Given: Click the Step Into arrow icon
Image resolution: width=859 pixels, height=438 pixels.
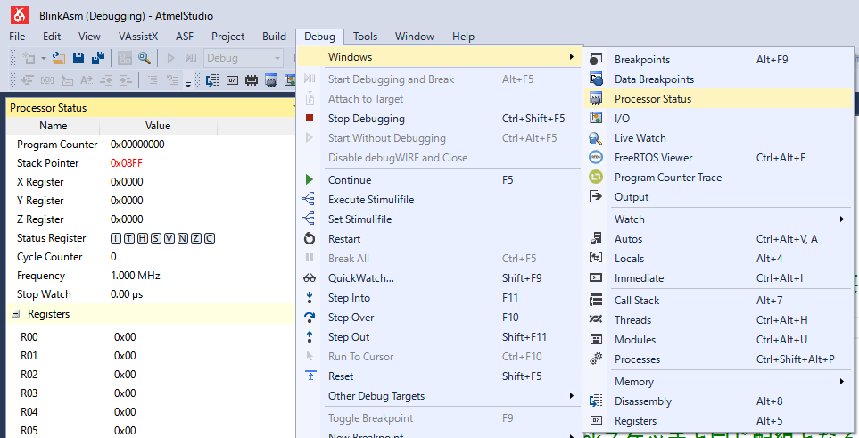Looking at the screenshot, I should [x=310, y=298].
